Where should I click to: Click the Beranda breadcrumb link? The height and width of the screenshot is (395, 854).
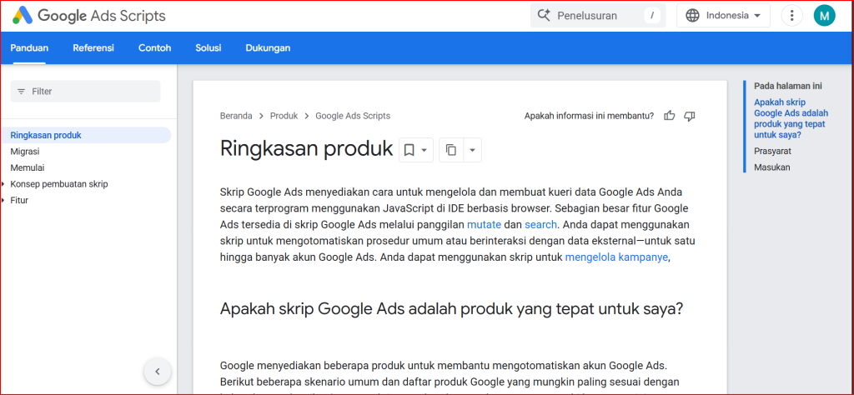point(236,116)
